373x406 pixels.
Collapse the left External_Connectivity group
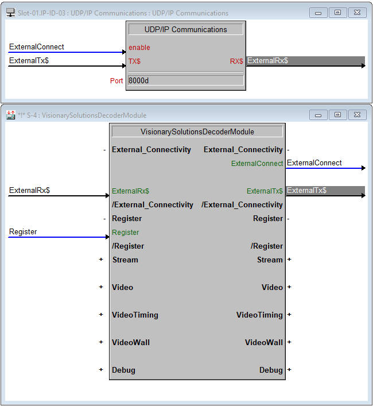[104, 150]
